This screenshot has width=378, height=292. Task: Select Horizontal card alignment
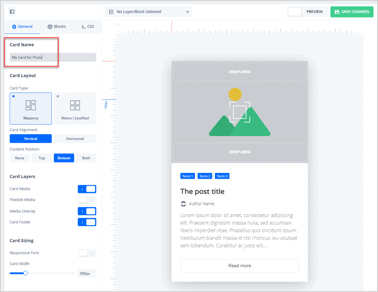75,139
